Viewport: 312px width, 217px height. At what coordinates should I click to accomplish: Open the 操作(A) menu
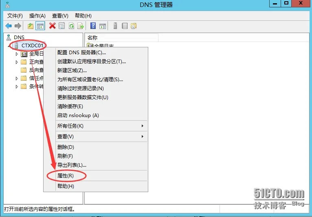[x=37, y=16]
